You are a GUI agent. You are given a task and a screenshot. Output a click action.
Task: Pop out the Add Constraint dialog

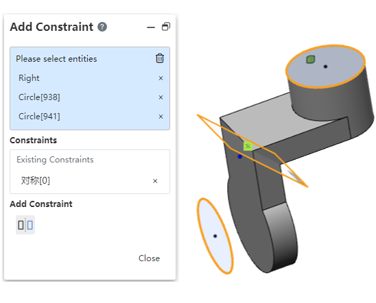coord(166,27)
